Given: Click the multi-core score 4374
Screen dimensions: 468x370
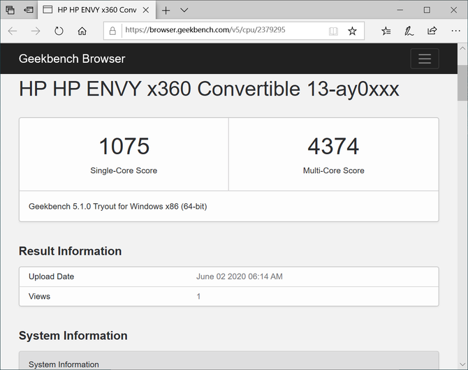Looking at the screenshot, I should [x=333, y=146].
